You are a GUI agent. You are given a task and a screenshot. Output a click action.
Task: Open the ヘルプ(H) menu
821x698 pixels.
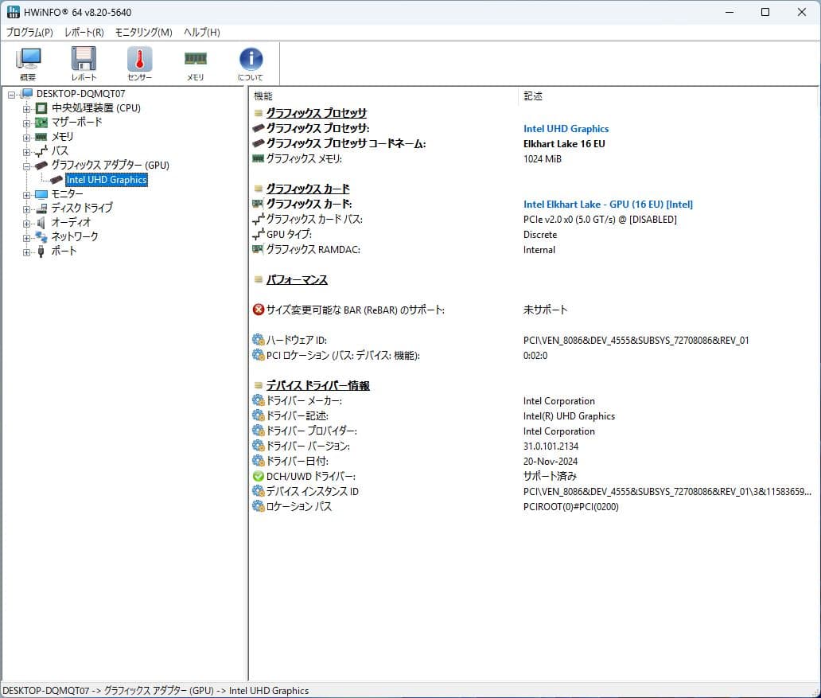[x=201, y=32]
